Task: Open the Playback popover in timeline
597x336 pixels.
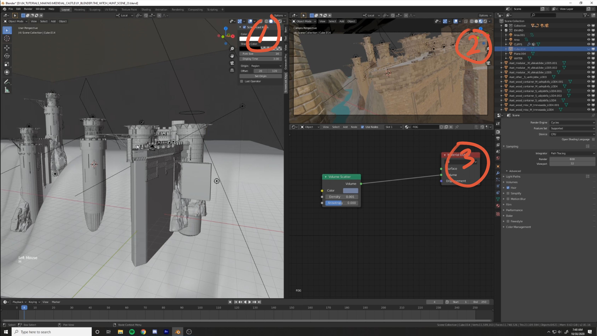Action: pos(19,302)
